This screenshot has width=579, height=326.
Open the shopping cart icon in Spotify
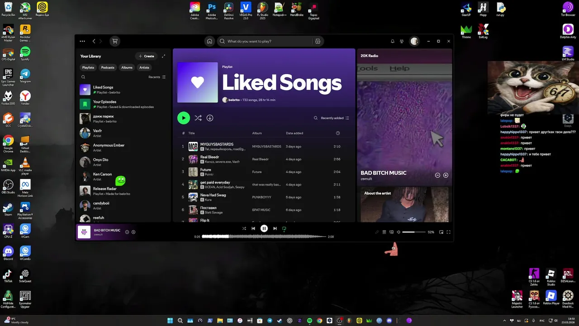pos(115,41)
